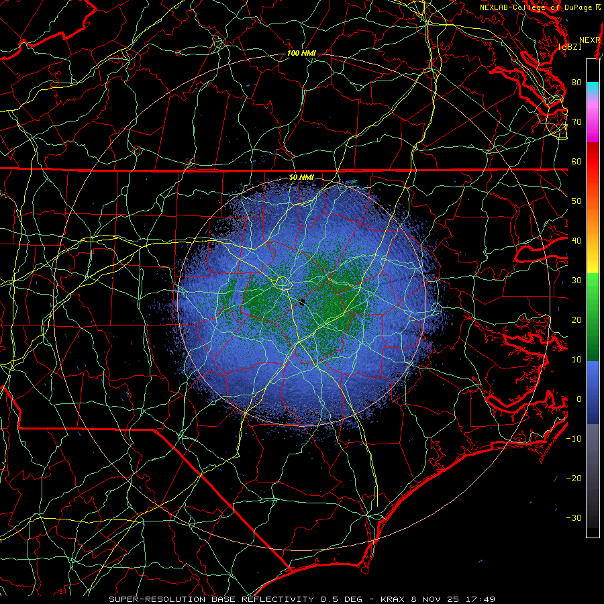This screenshot has width=604, height=604.
Task: Pick the blue segment of the color bar
Action: point(593,393)
